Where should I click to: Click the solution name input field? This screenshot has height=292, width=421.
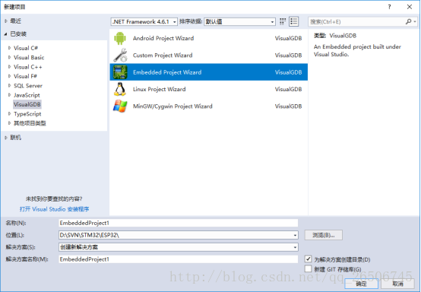tap(179, 259)
